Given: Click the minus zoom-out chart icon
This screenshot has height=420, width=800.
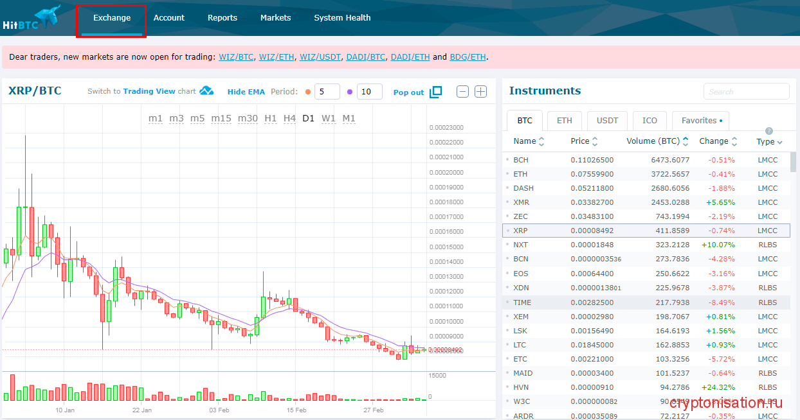Looking at the screenshot, I should (x=462, y=91).
